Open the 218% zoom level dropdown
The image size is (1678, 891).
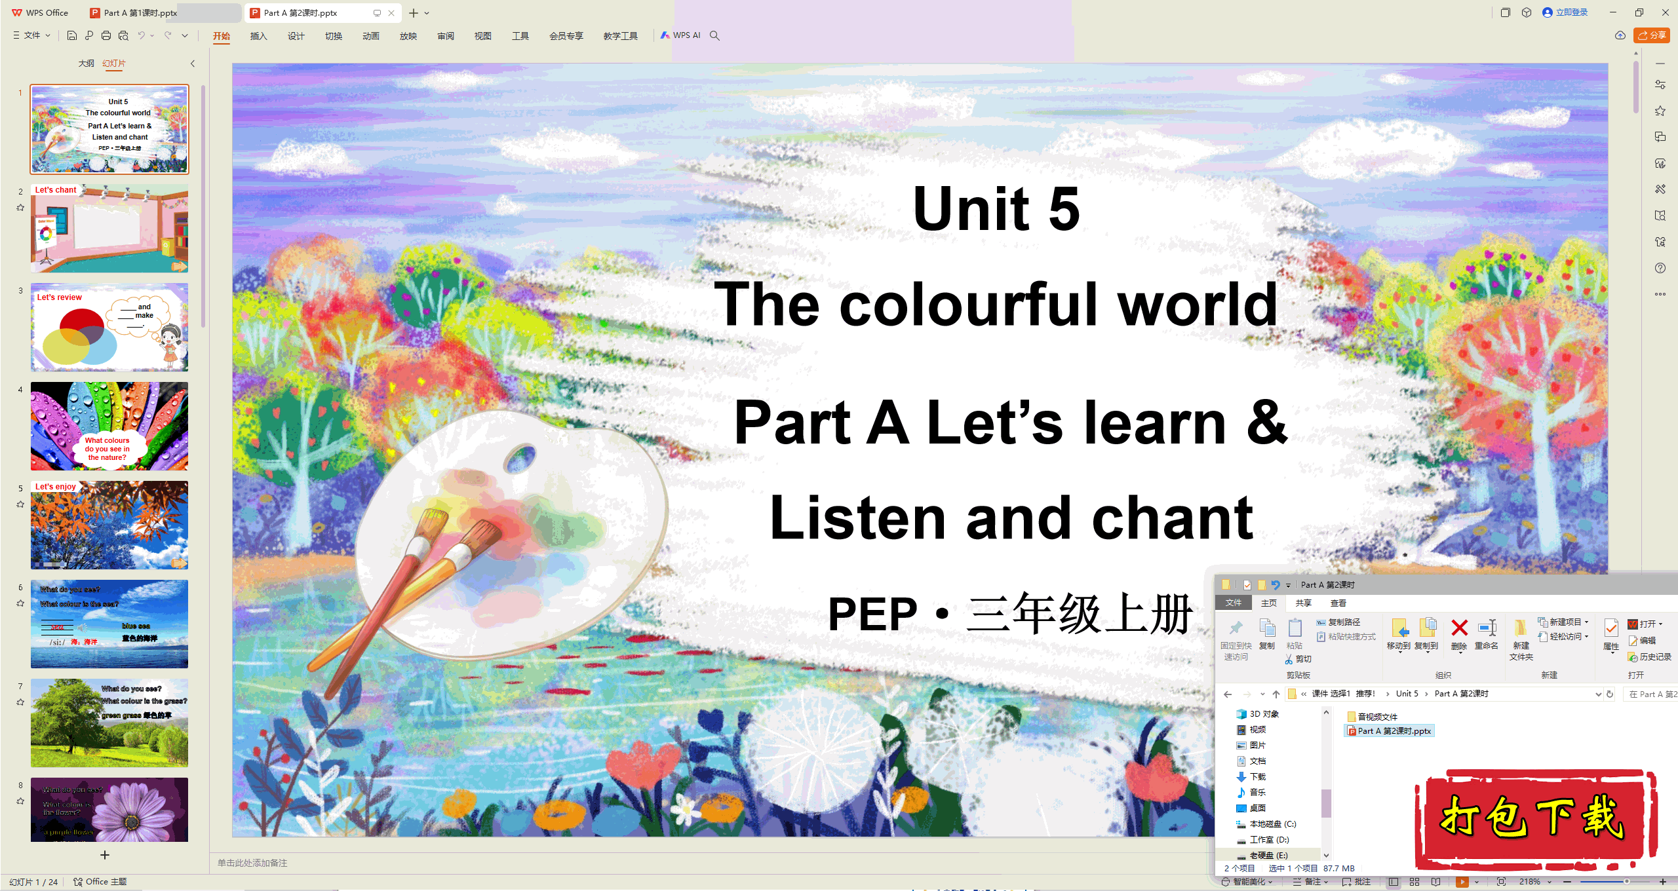pyautogui.click(x=1535, y=882)
